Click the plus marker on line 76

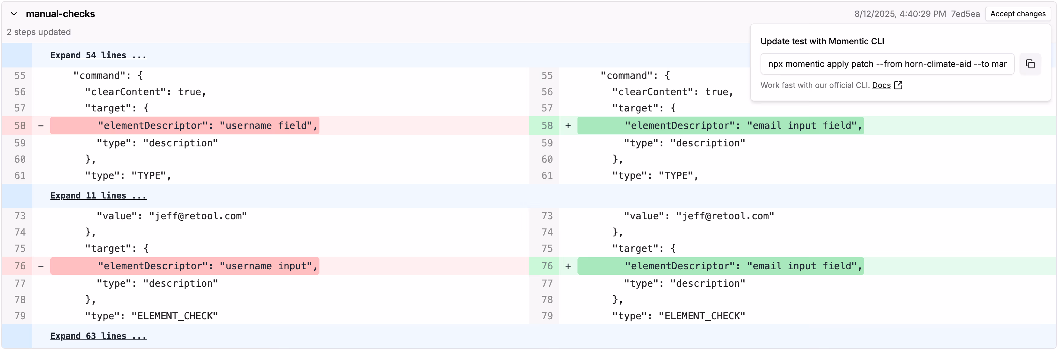point(568,266)
